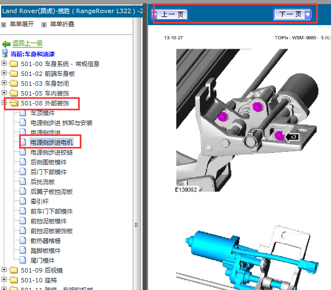Open the 电源侧步进电机 document
Screen dimensions: 331x290
point(52,143)
